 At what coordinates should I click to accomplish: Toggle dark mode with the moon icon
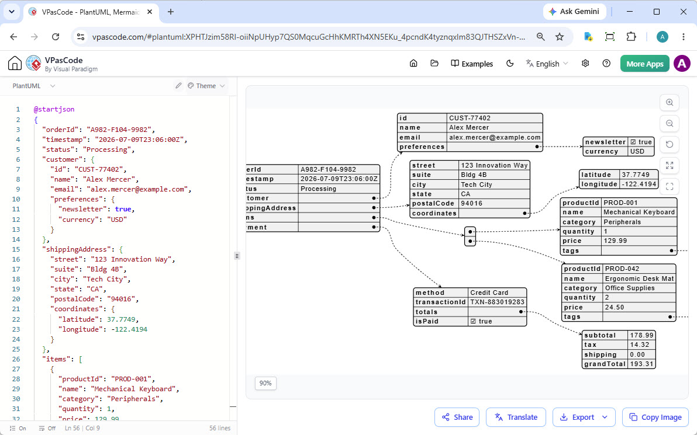click(510, 64)
